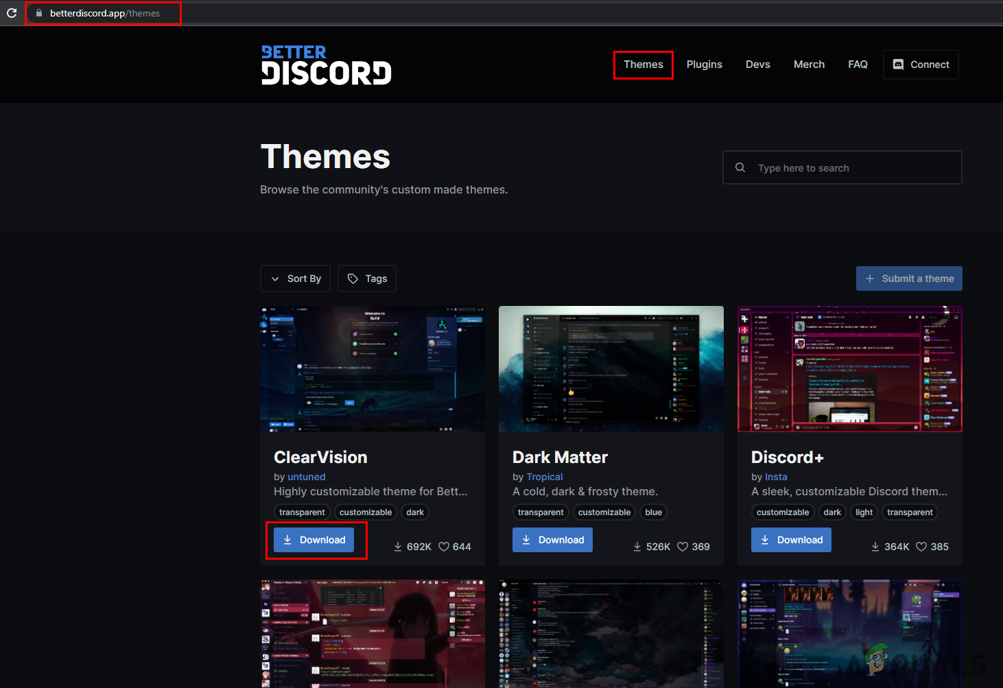Click the 526K download count text
Image resolution: width=1003 pixels, height=688 pixels.
pyautogui.click(x=658, y=547)
